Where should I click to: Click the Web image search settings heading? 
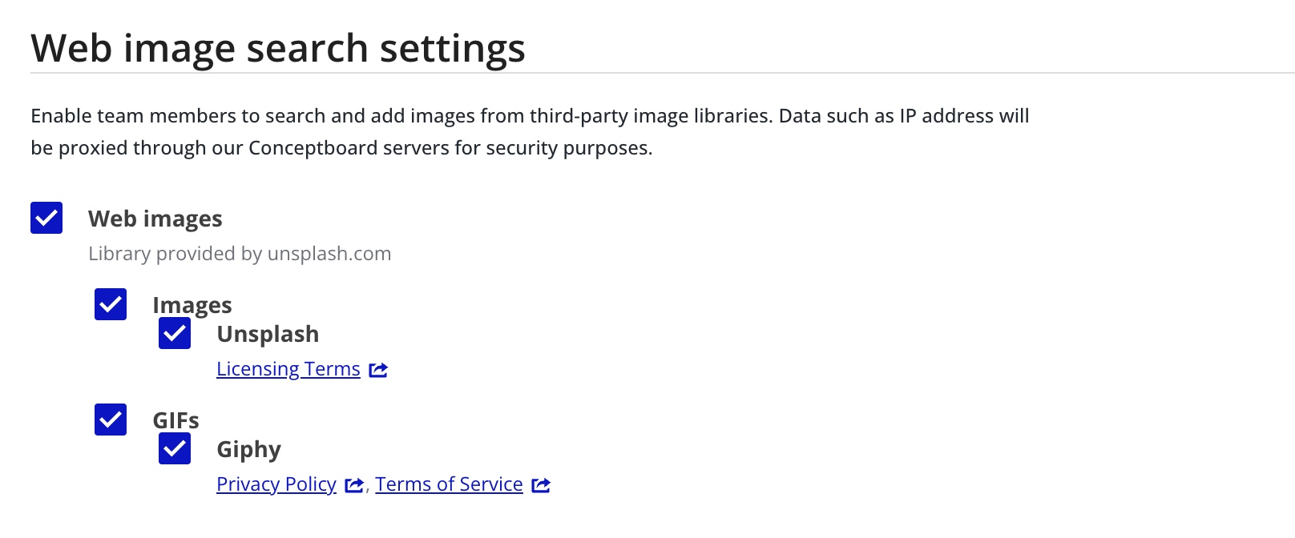pyautogui.click(x=278, y=47)
